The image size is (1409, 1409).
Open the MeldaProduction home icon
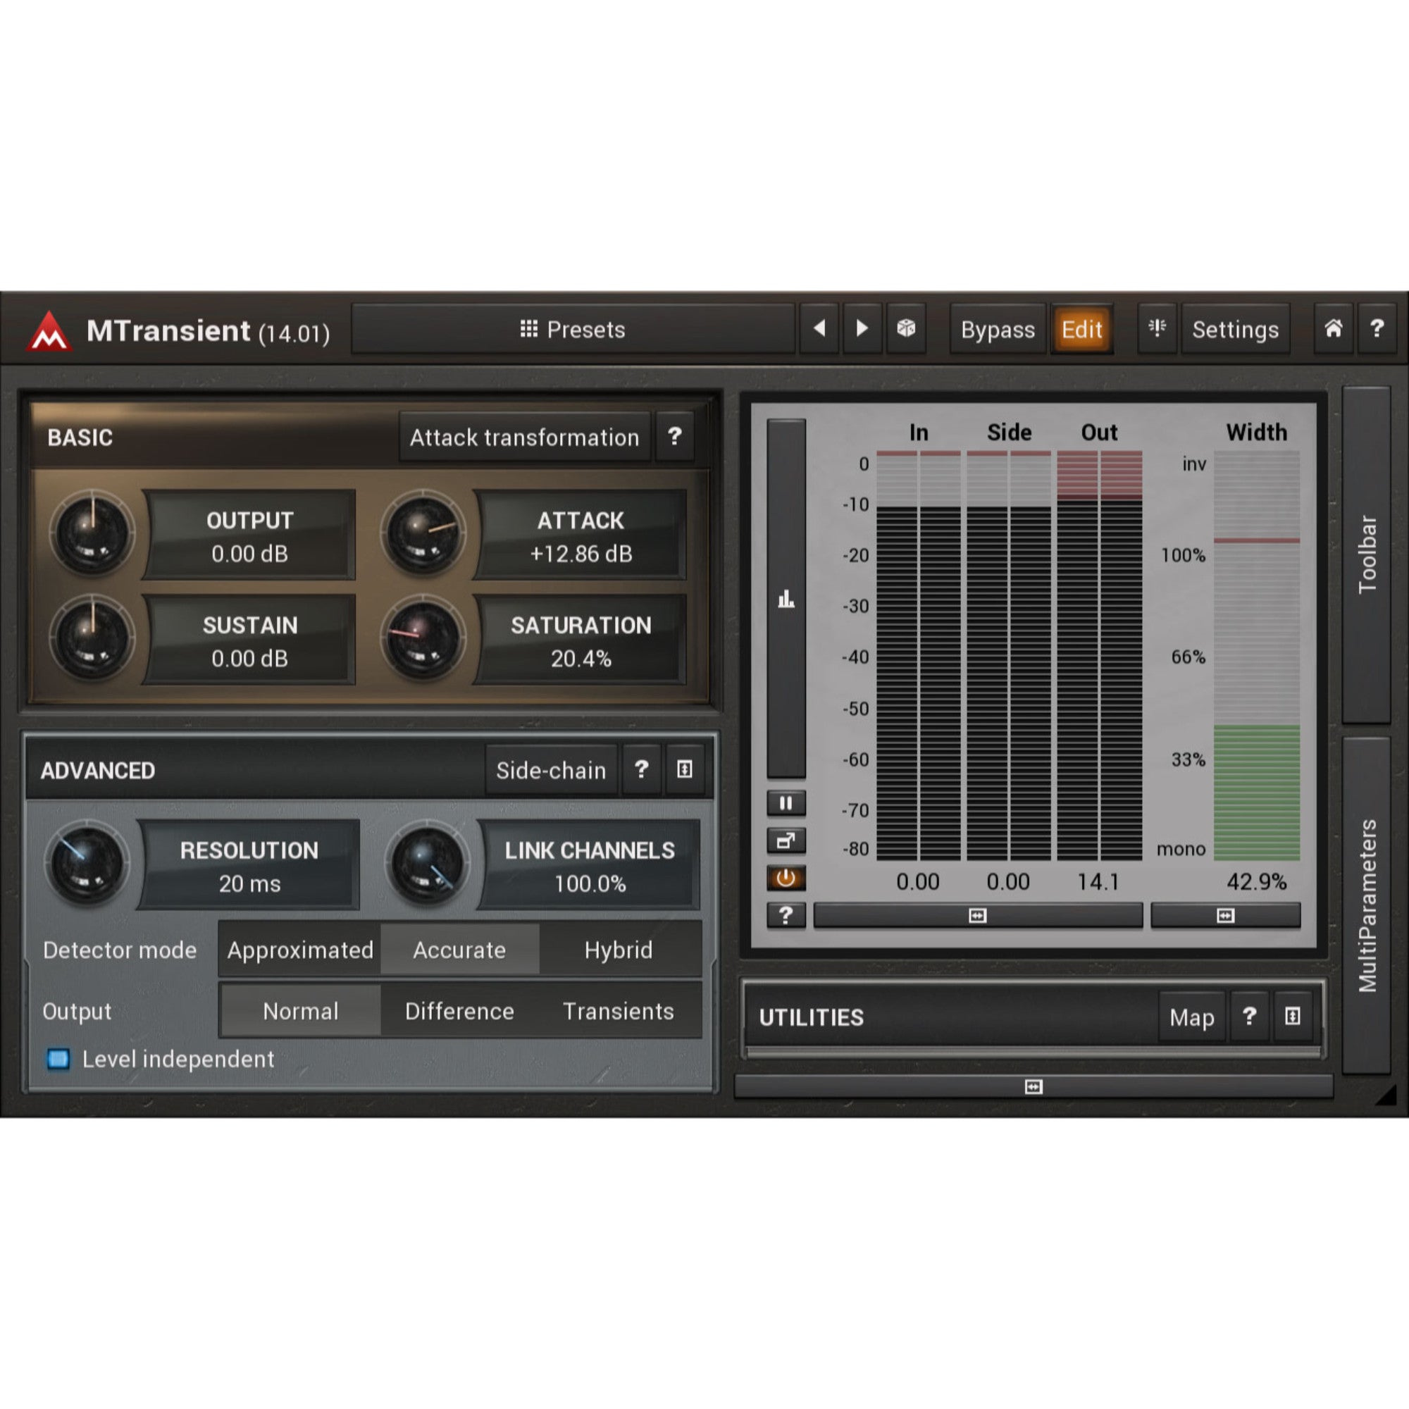tap(1333, 329)
